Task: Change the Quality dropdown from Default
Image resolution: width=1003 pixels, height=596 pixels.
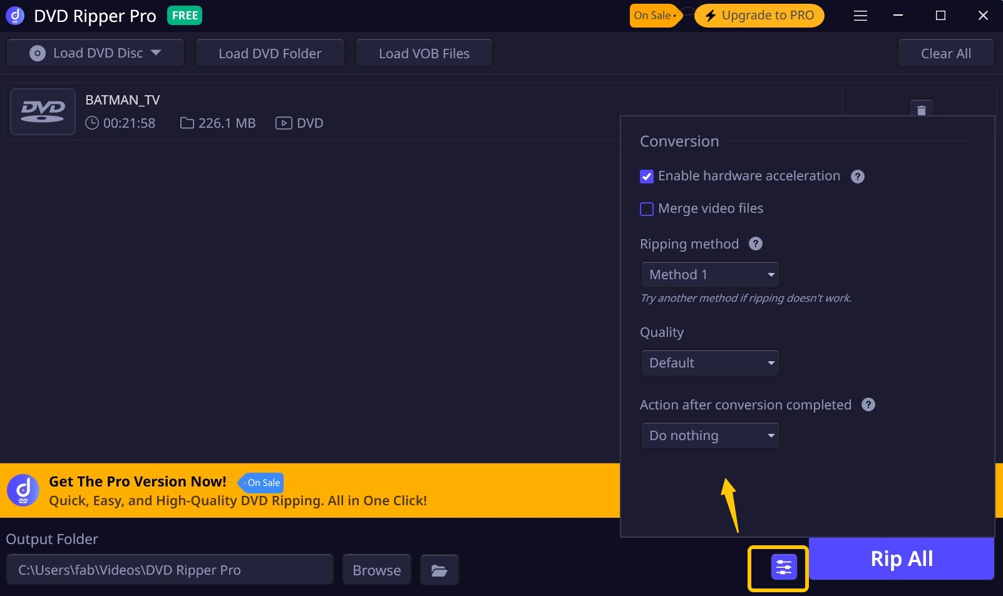Action: pyautogui.click(x=709, y=362)
